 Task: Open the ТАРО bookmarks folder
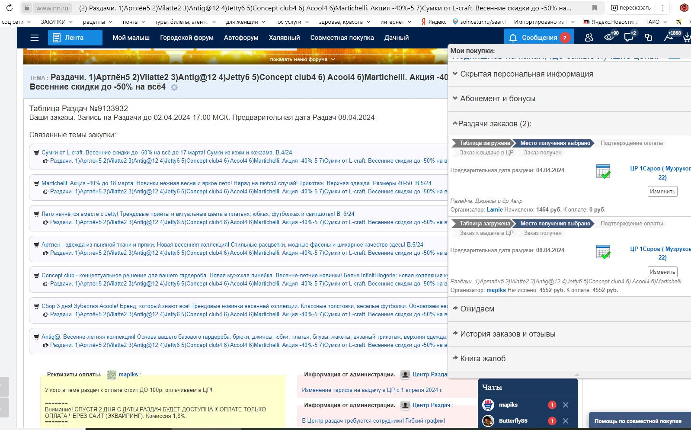pos(656,22)
